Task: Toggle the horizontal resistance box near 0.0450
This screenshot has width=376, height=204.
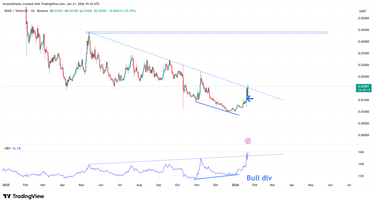Action: point(207,32)
